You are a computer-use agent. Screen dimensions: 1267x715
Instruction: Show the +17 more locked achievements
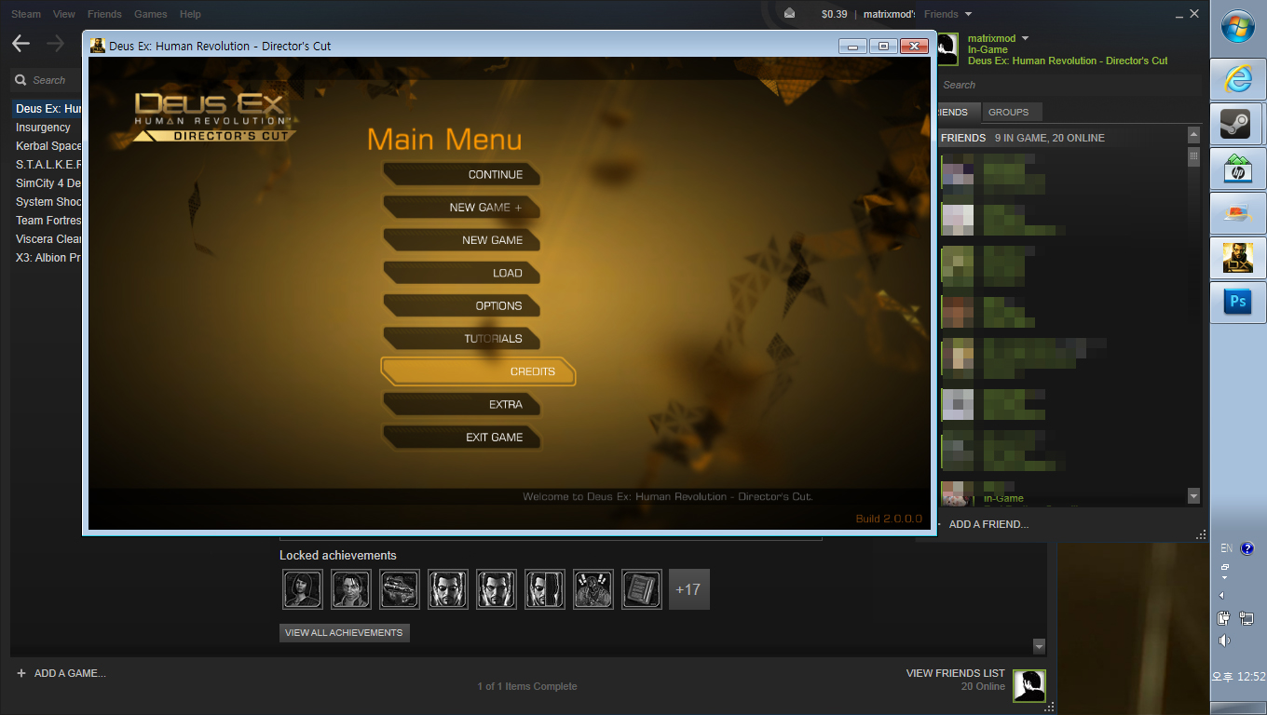pos(689,589)
